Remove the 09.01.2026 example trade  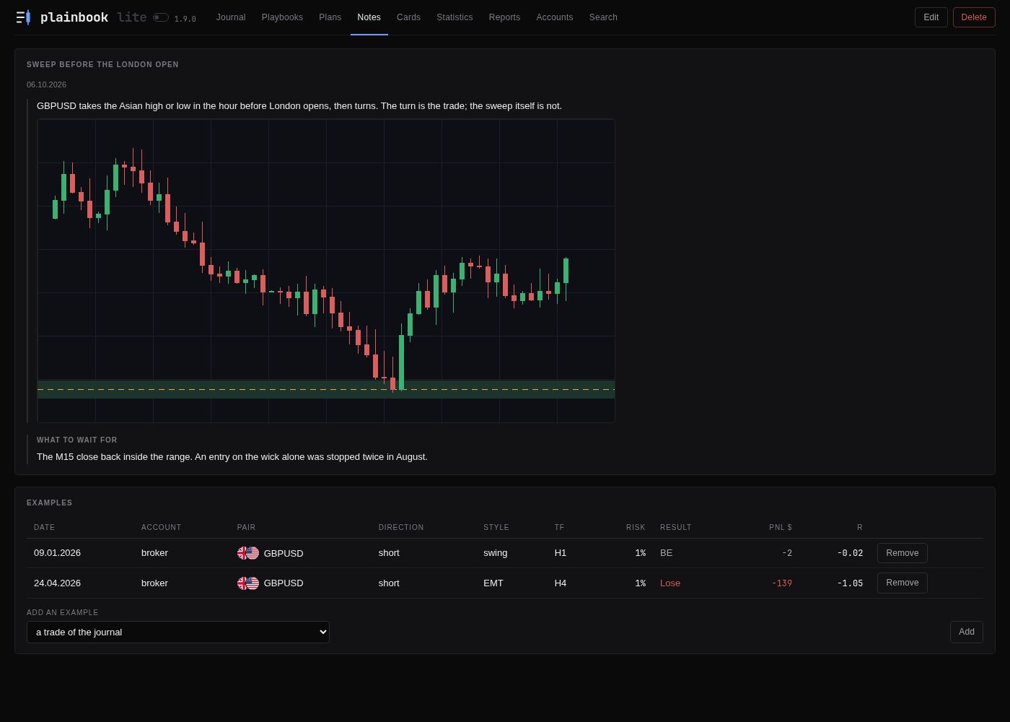coord(903,553)
